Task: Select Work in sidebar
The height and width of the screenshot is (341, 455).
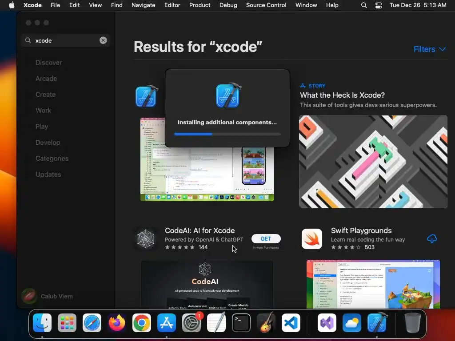Action: 43,111
